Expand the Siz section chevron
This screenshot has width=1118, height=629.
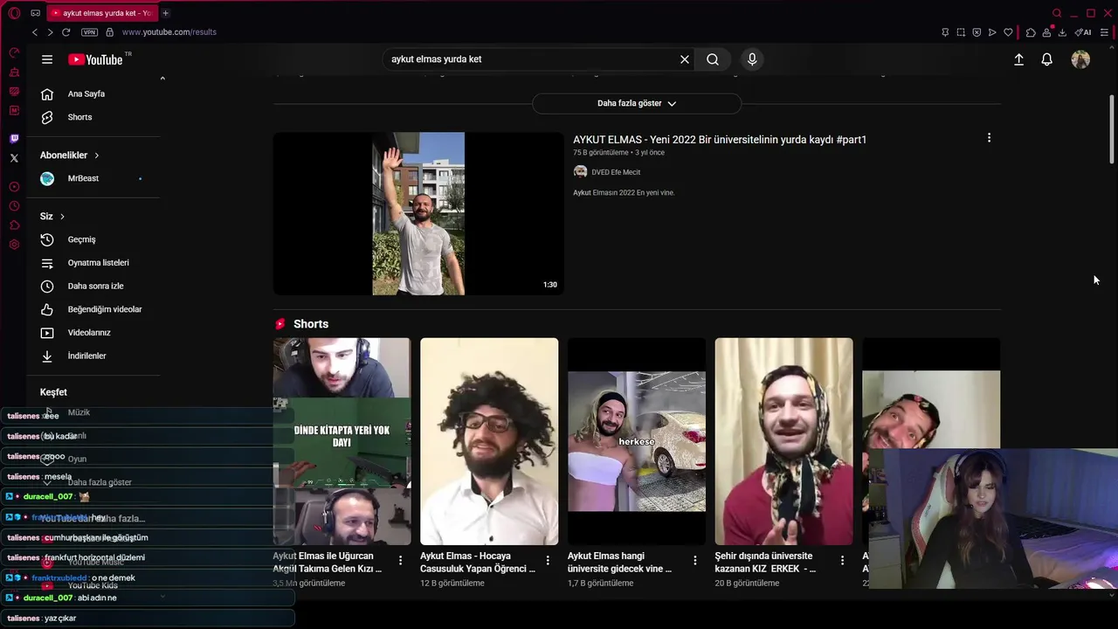62,217
